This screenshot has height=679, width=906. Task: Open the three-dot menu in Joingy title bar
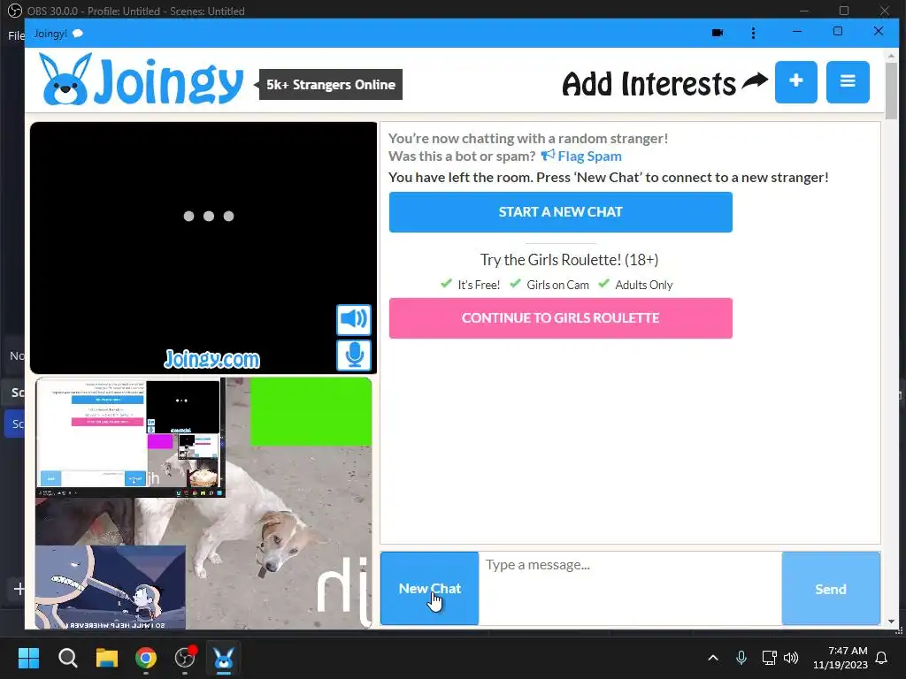[x=753, y=33]
